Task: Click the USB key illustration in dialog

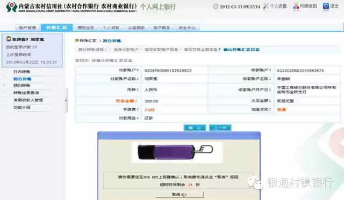Action: click(x=175, y=152)
